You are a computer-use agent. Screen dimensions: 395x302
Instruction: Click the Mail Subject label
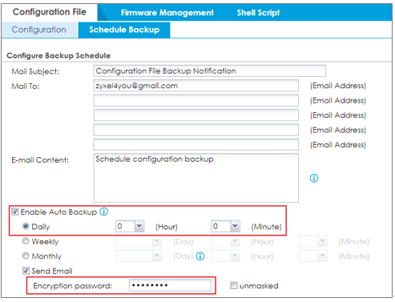(x=35, y=71)
